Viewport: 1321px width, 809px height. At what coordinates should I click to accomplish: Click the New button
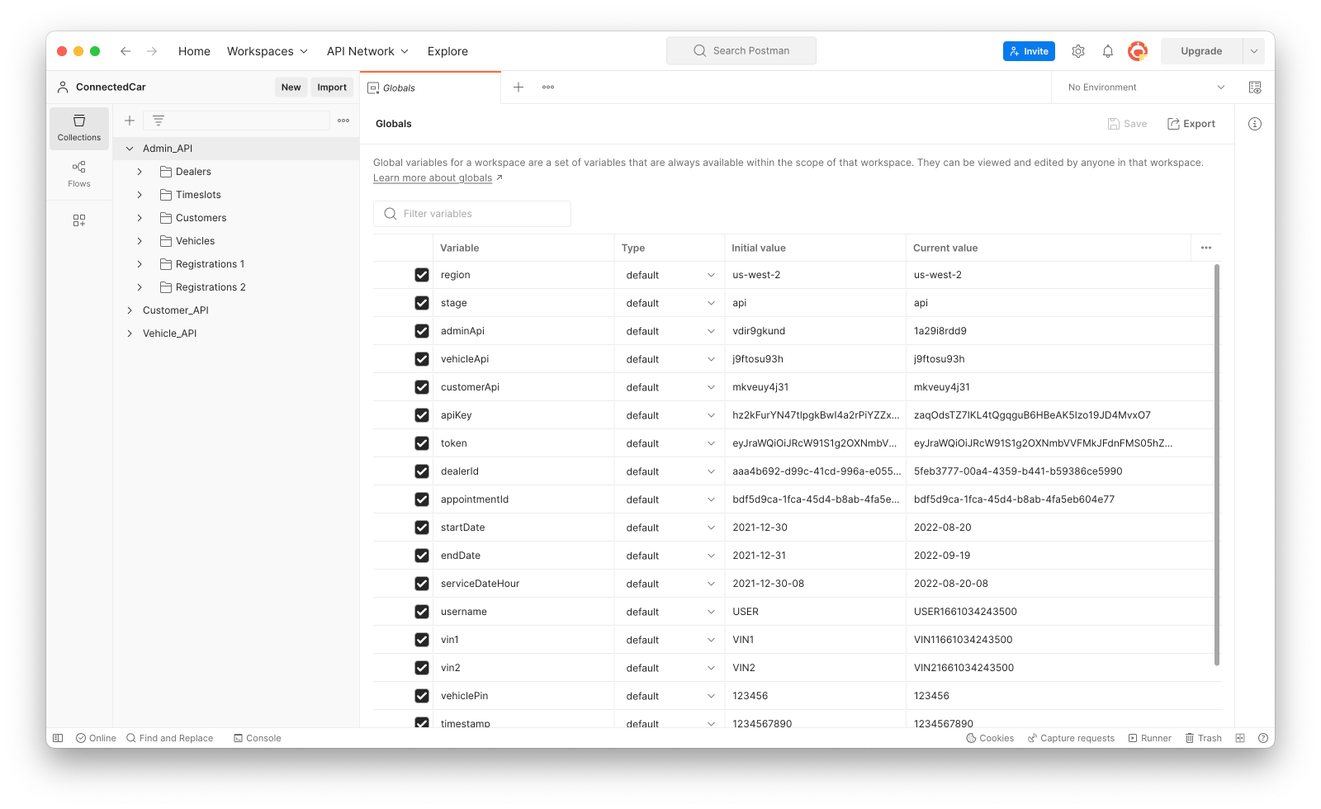click(291, 88)
